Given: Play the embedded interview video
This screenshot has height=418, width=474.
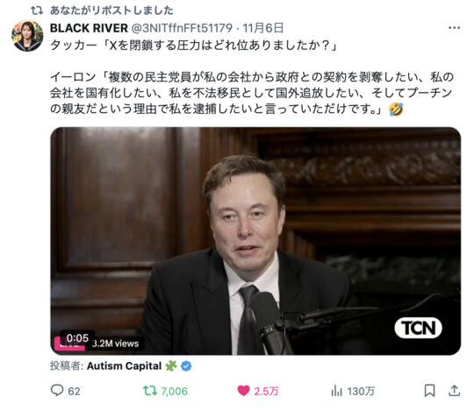Looking at the screenshot, I should tap(255, 241).
